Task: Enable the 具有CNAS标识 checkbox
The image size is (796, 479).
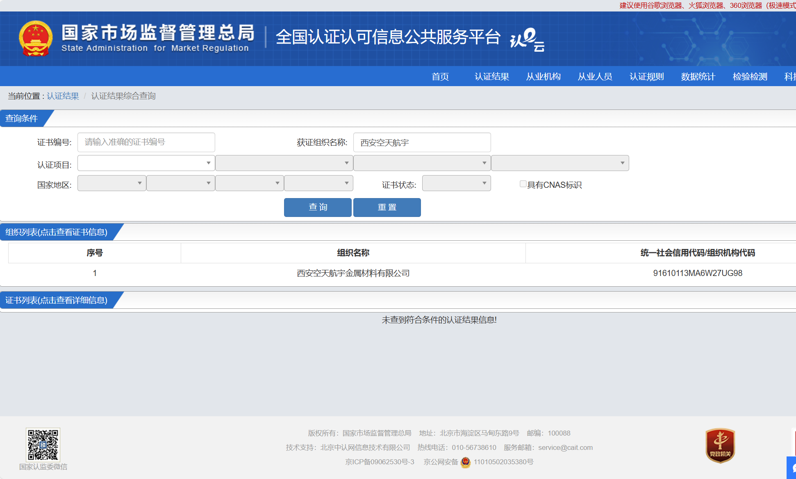Action: 523,184
